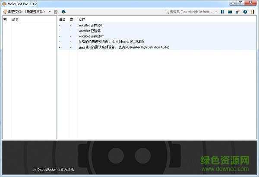Click the blue command window icon
The height and width of the screenshot is (177, 259).
point(230,12)
